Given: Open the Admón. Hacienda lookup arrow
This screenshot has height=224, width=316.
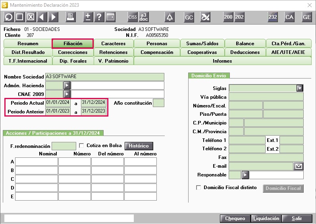Looking at the screenshot, I should pos(67,85).
